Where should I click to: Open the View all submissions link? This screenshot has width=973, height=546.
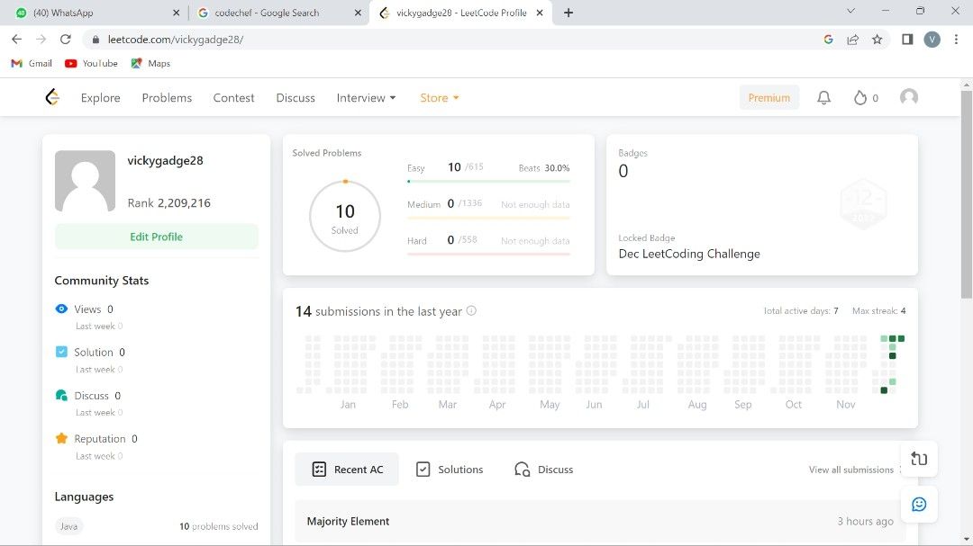coord(851,470)
